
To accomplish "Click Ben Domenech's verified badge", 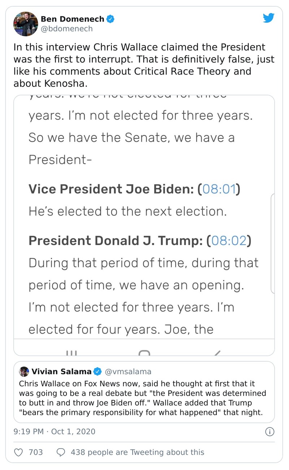I will (111, 19).
